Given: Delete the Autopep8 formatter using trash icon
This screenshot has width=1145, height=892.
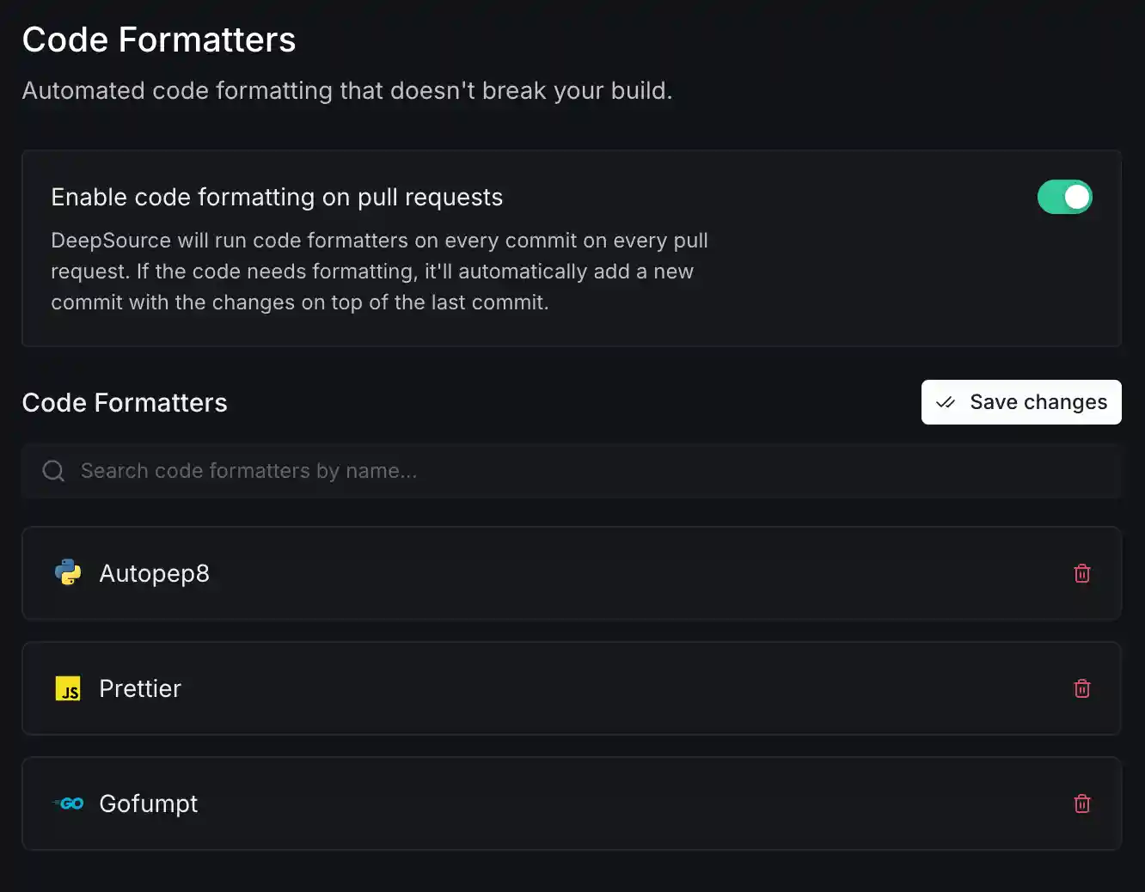Looking at the screenshot, I should 1082,573.
